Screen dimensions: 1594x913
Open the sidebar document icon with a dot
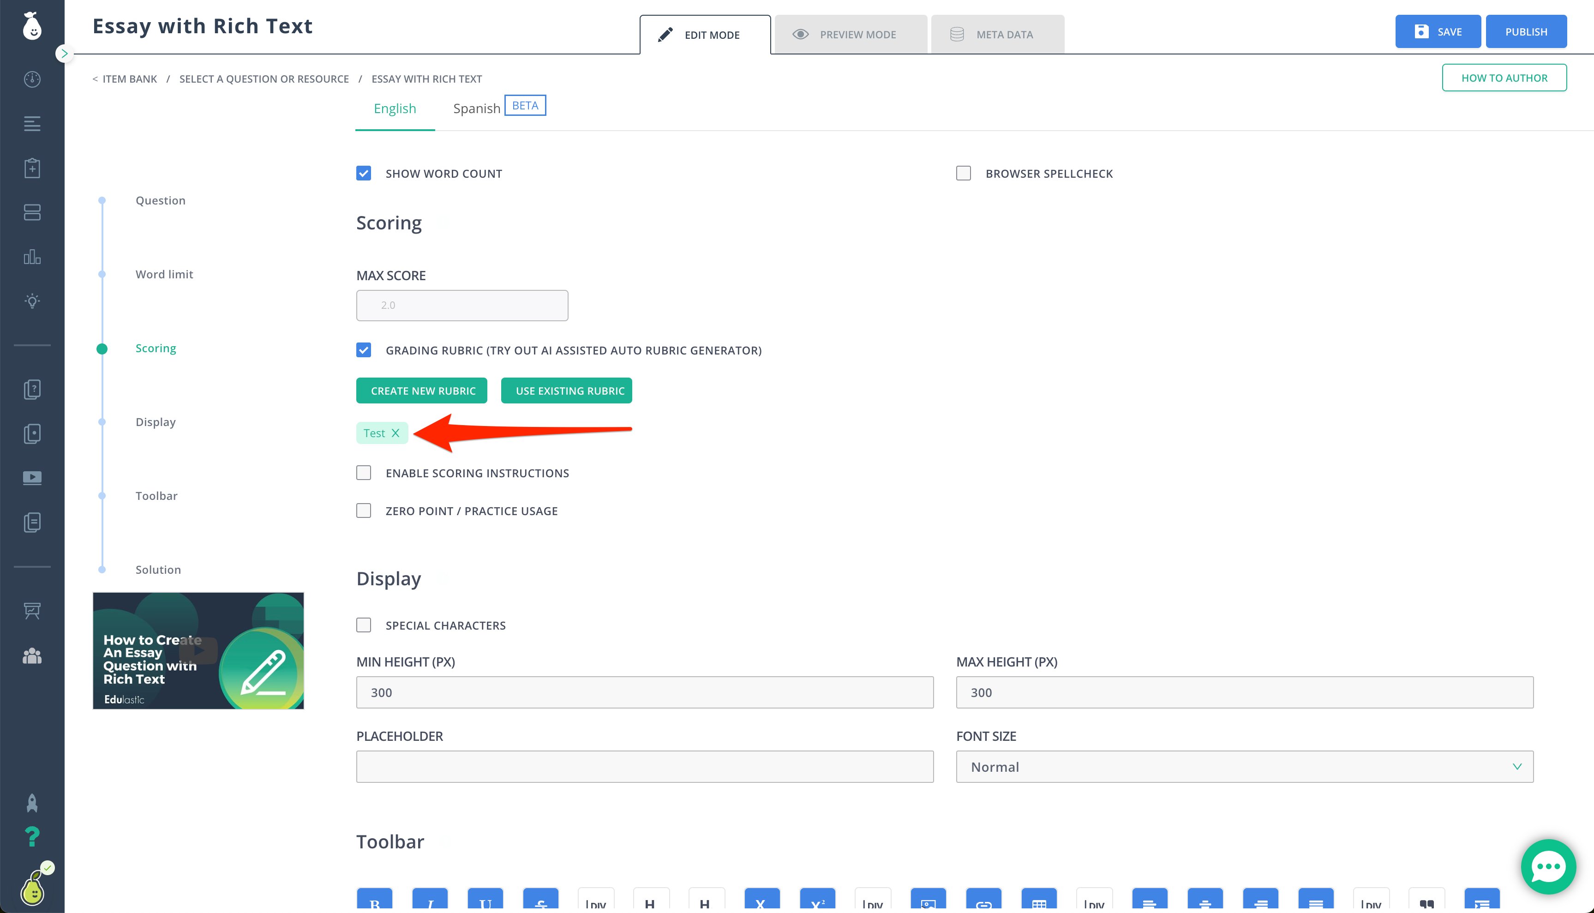pos(32,434)
